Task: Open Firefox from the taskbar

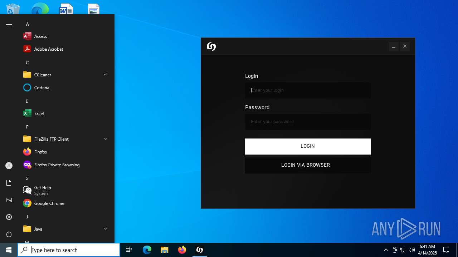Action: tap(182, 250)
